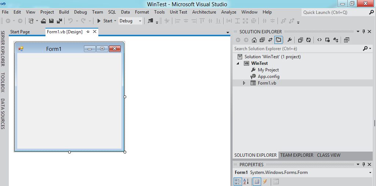The image size is (376, 186).
Task: Open the Toolbox side tab
Action: coord(3,82)
